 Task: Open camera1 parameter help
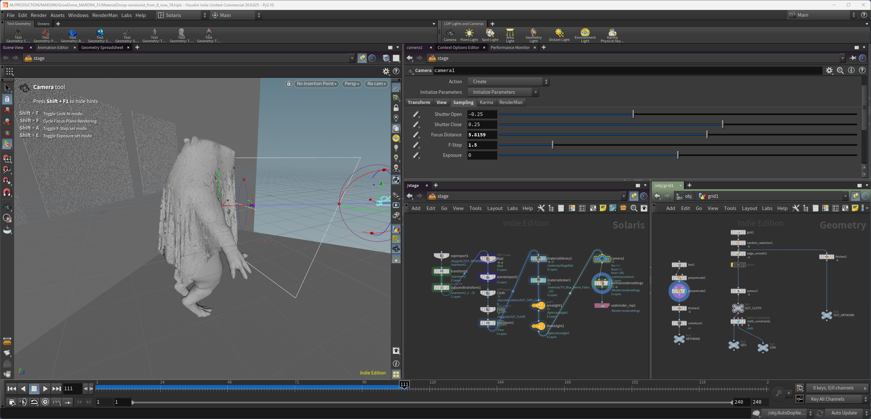tap(862, 70)
